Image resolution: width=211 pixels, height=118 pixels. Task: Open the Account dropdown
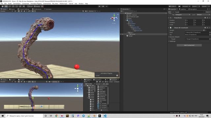pyautogui.click(x=186, y=7)
